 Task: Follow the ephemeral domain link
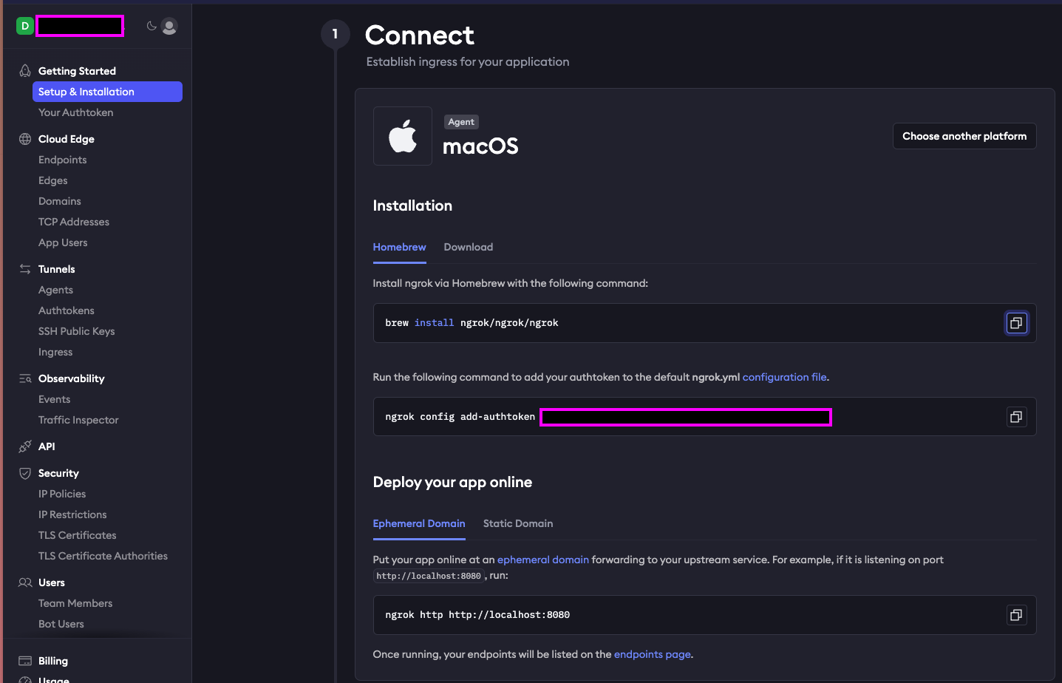click(x=543, y=560)
